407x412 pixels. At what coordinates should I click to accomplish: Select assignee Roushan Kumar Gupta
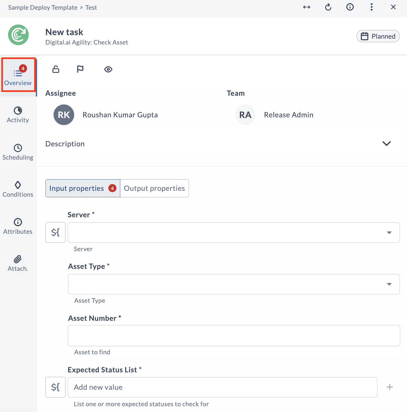120,115
